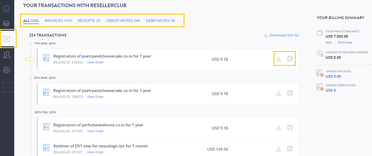Open the home icon in sidebar
Viewport: 372px width, 156px height.
6,8
